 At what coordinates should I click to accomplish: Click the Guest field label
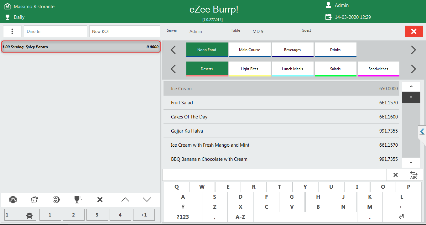point(306,30)
